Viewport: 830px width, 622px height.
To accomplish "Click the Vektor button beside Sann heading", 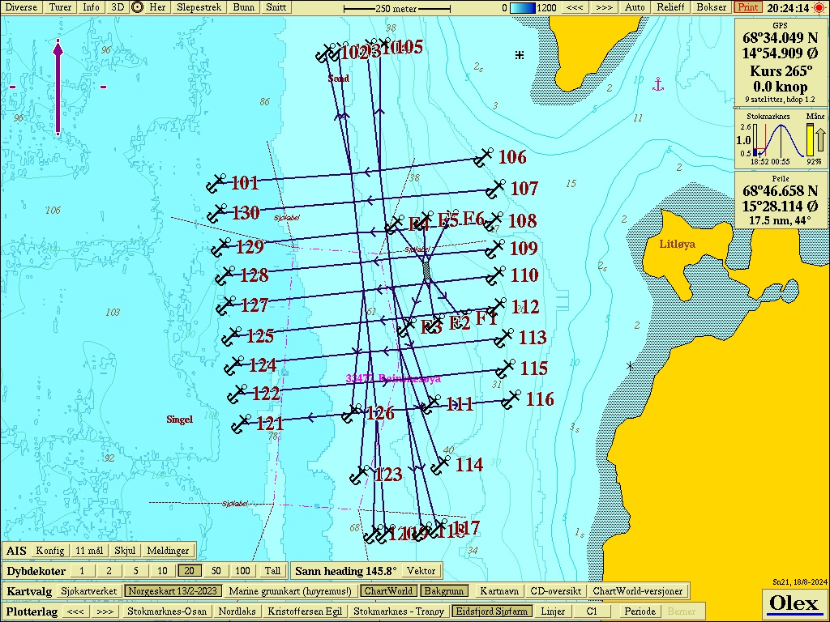I will (421, 571).
